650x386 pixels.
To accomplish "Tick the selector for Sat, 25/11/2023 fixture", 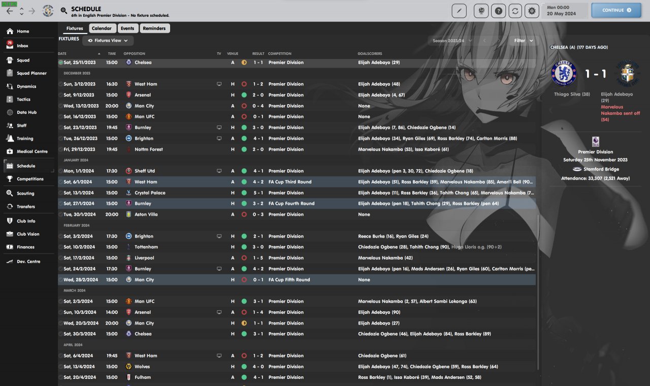I will (x=61, y=62).
